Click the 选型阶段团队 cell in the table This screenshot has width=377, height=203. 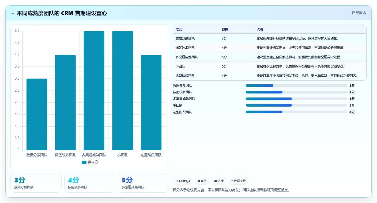point(185,76)
